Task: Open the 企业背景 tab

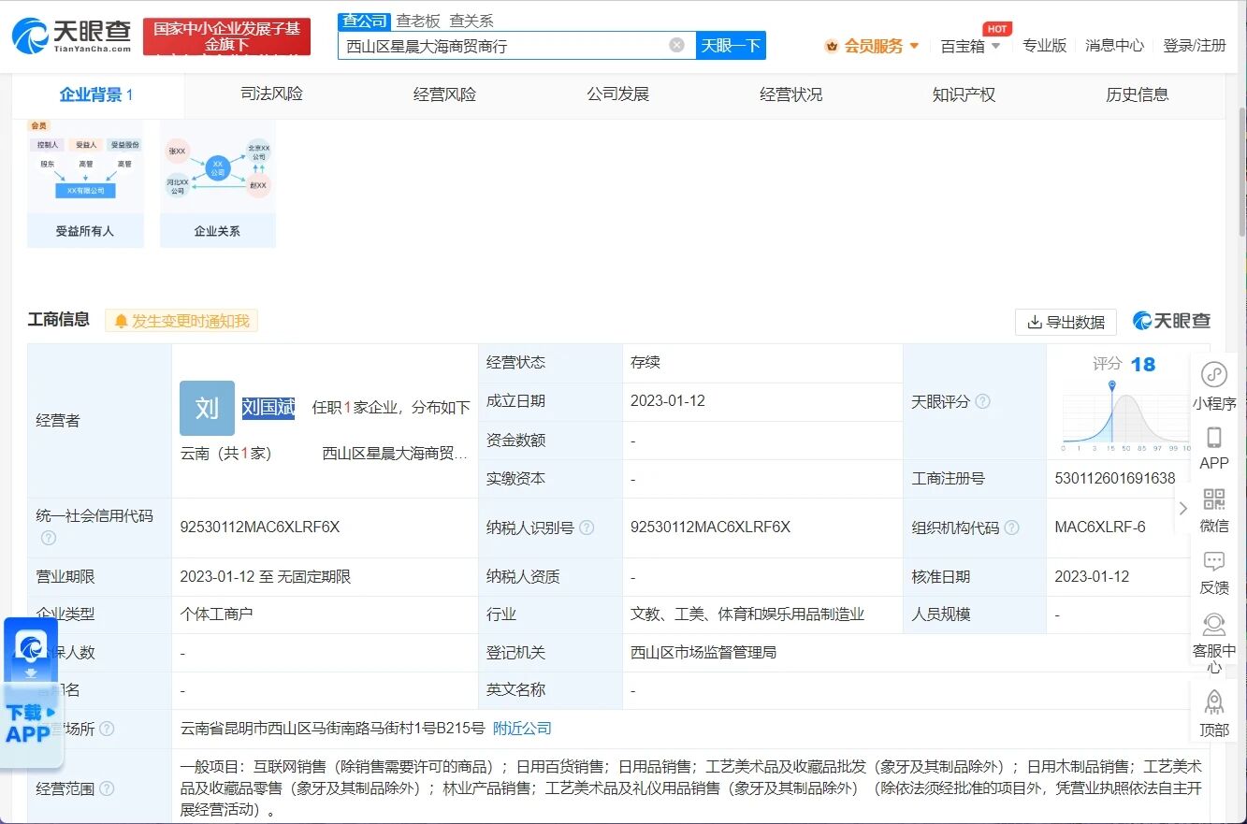Action: coord(97,94)
